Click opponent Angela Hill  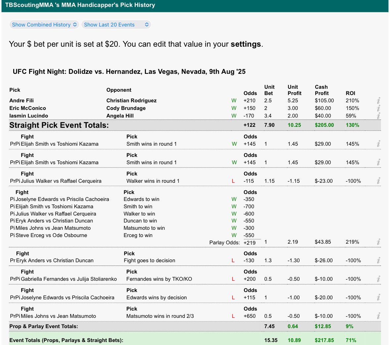tap(120, 116)
